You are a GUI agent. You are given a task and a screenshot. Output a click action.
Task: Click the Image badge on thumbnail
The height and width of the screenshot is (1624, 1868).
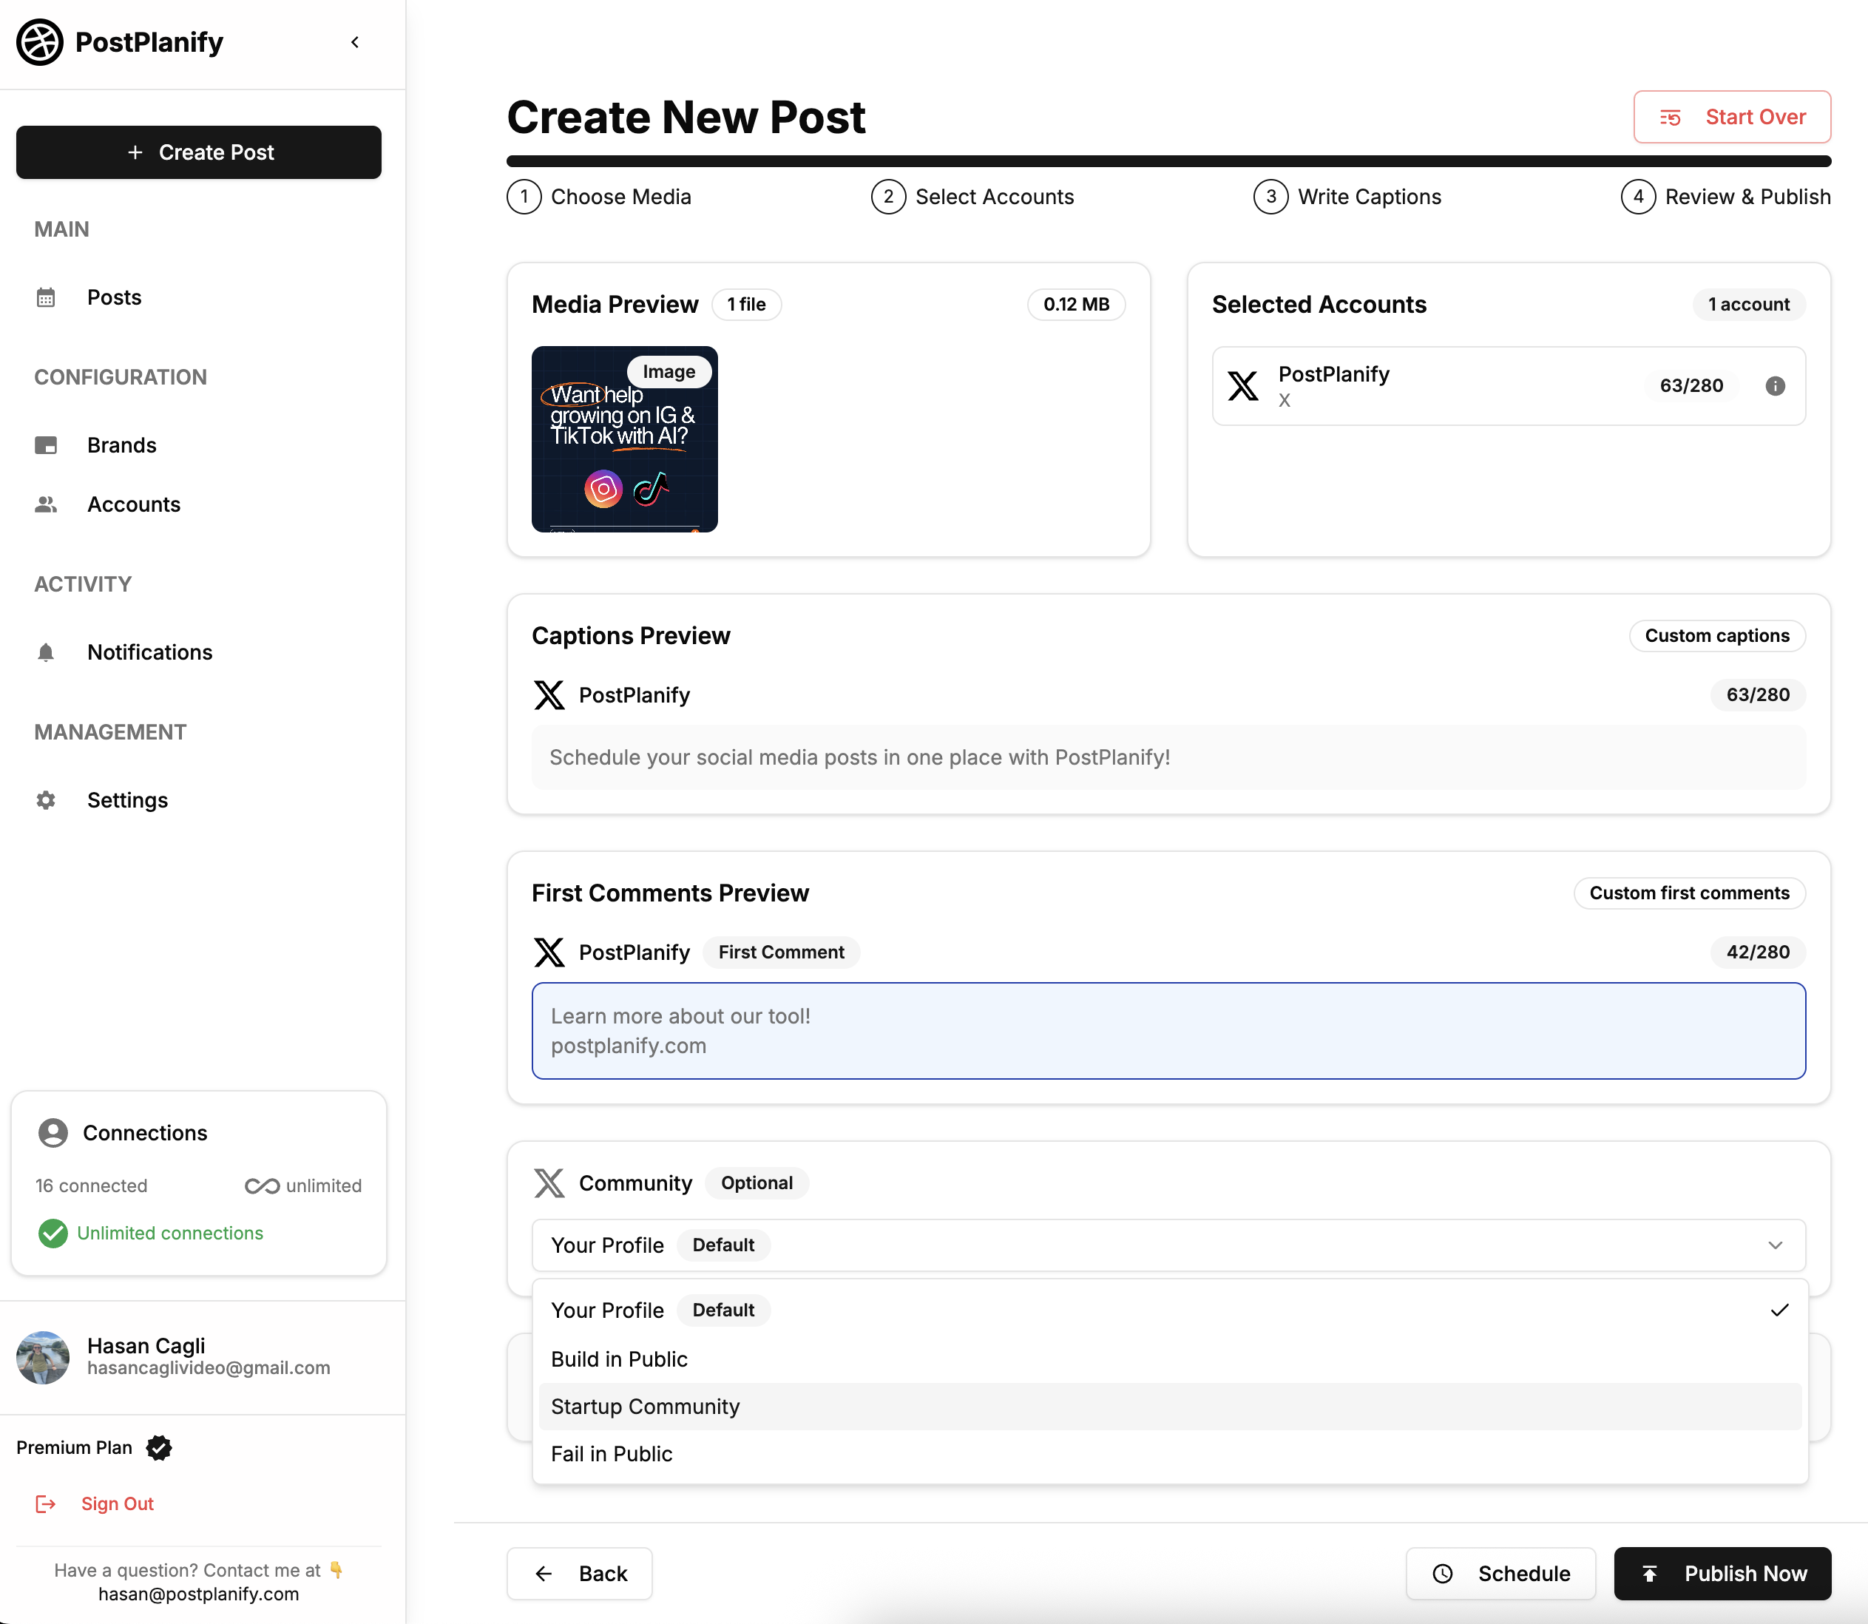tap(669, 371)
